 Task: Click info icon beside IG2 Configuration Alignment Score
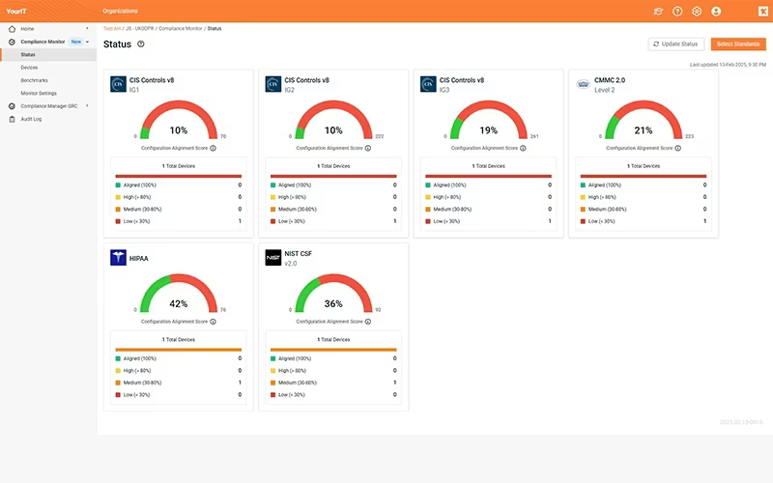click(368, 148)
